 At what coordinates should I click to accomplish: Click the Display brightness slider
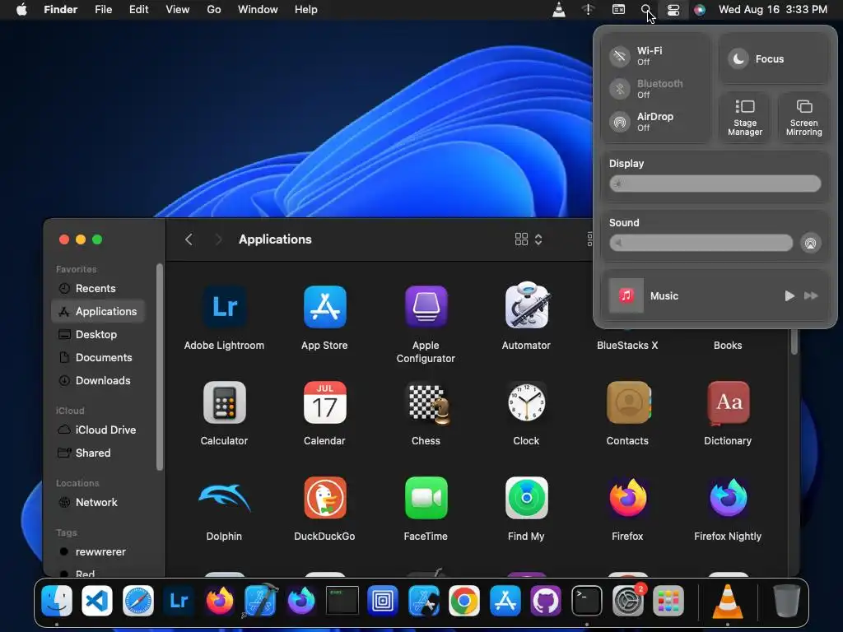pyautogui.click(x=715, y=184)
